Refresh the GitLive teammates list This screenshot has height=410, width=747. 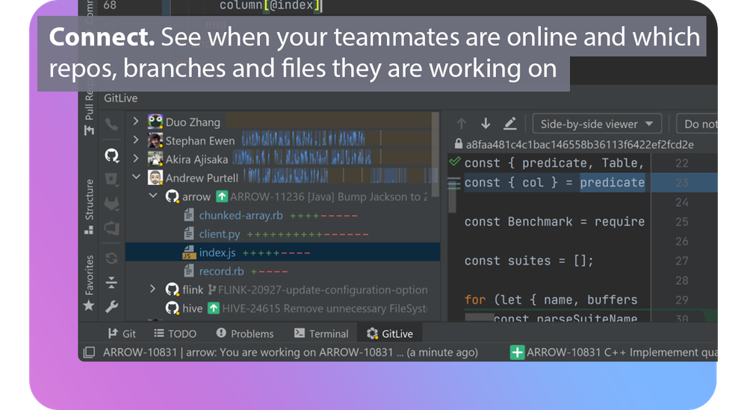(x=111, y=258)
